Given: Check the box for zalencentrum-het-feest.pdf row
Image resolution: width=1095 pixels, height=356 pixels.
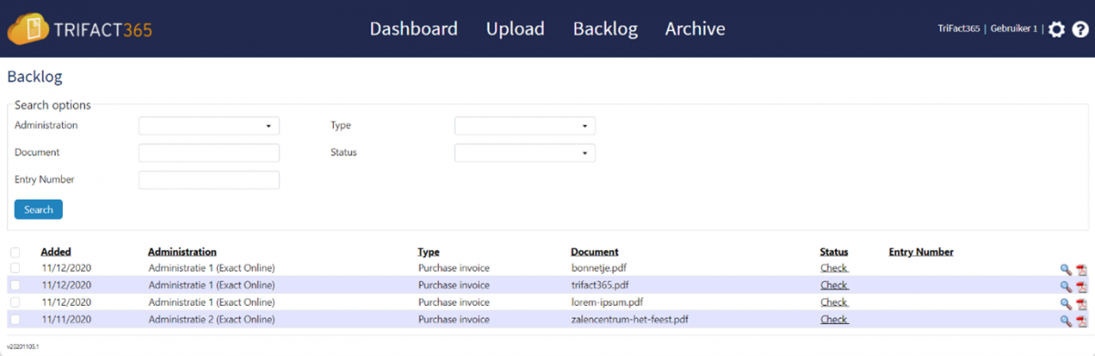Looking at the screenshot, I should pos(15,319).
